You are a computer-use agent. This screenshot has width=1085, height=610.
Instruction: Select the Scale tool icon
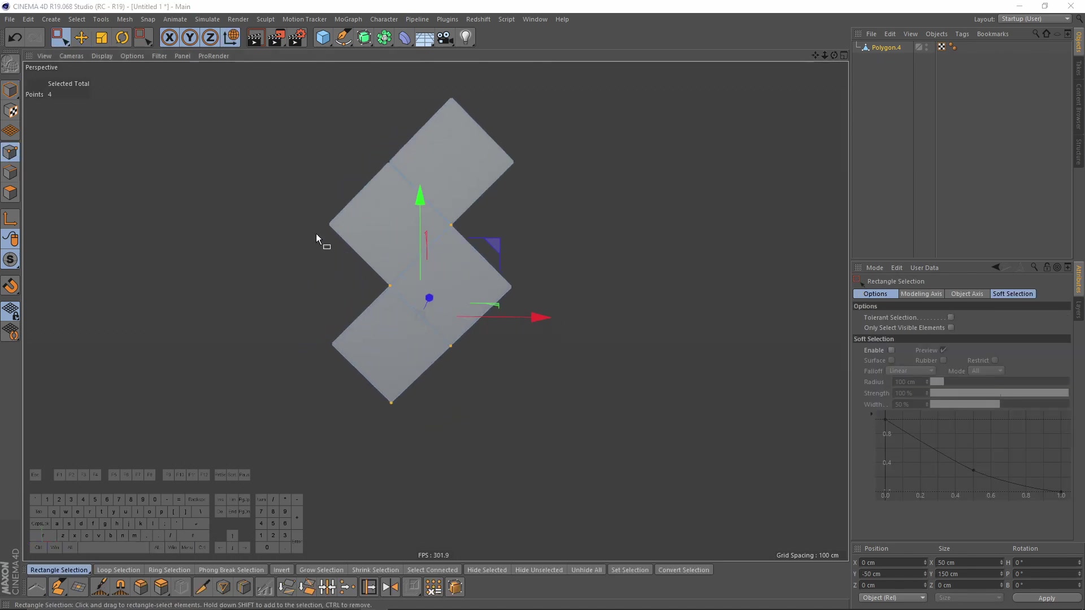tap(102, 38)
